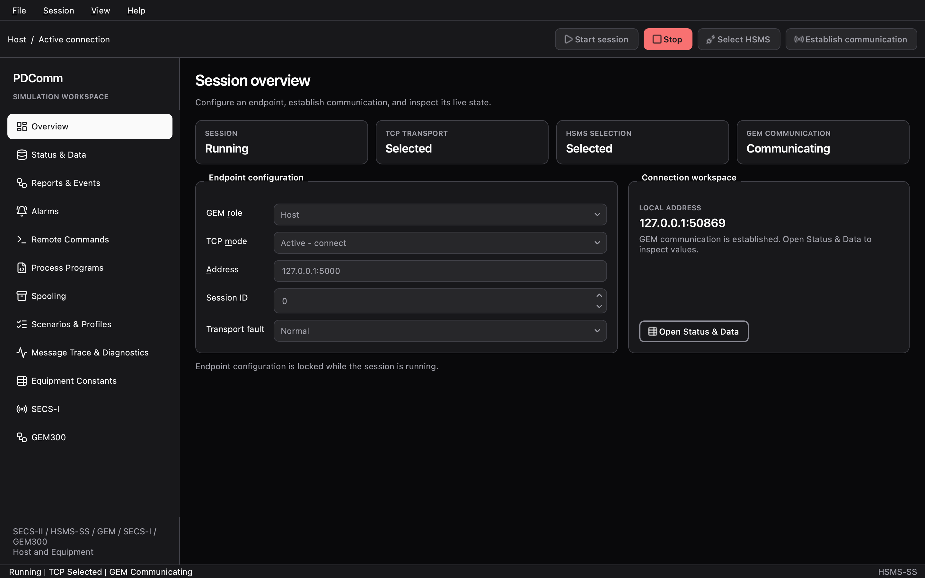The image size is (925, 578).
Task: Increment the Session ID value
Action: [599, 295]
